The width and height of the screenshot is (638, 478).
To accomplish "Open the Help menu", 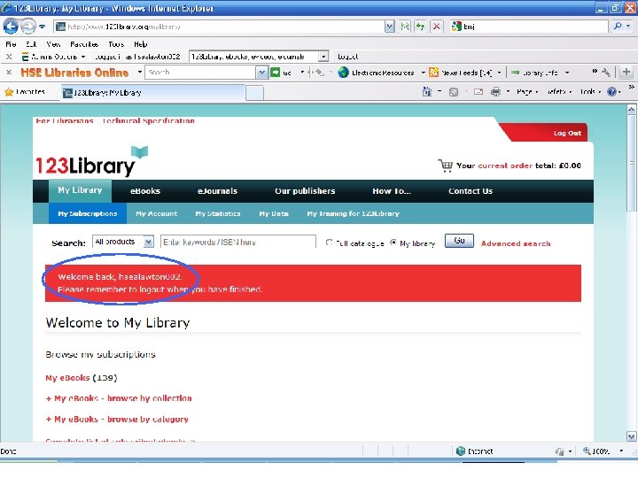I will pyautogui.click(x=140, y=44).
